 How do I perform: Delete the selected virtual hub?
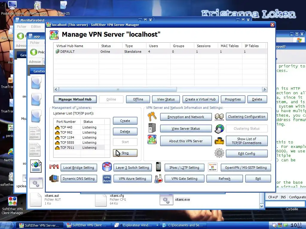[257, 99]
